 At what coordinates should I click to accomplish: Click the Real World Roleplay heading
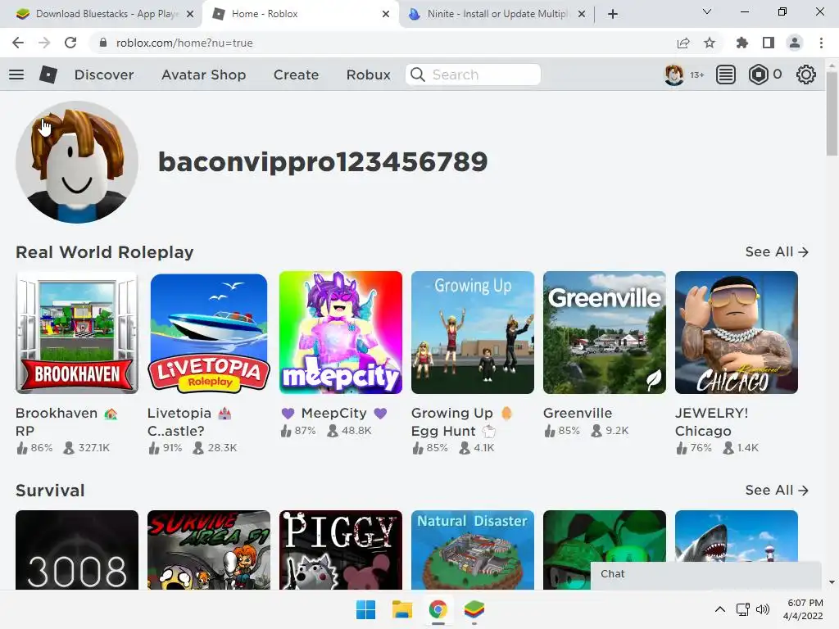[104, 252]
